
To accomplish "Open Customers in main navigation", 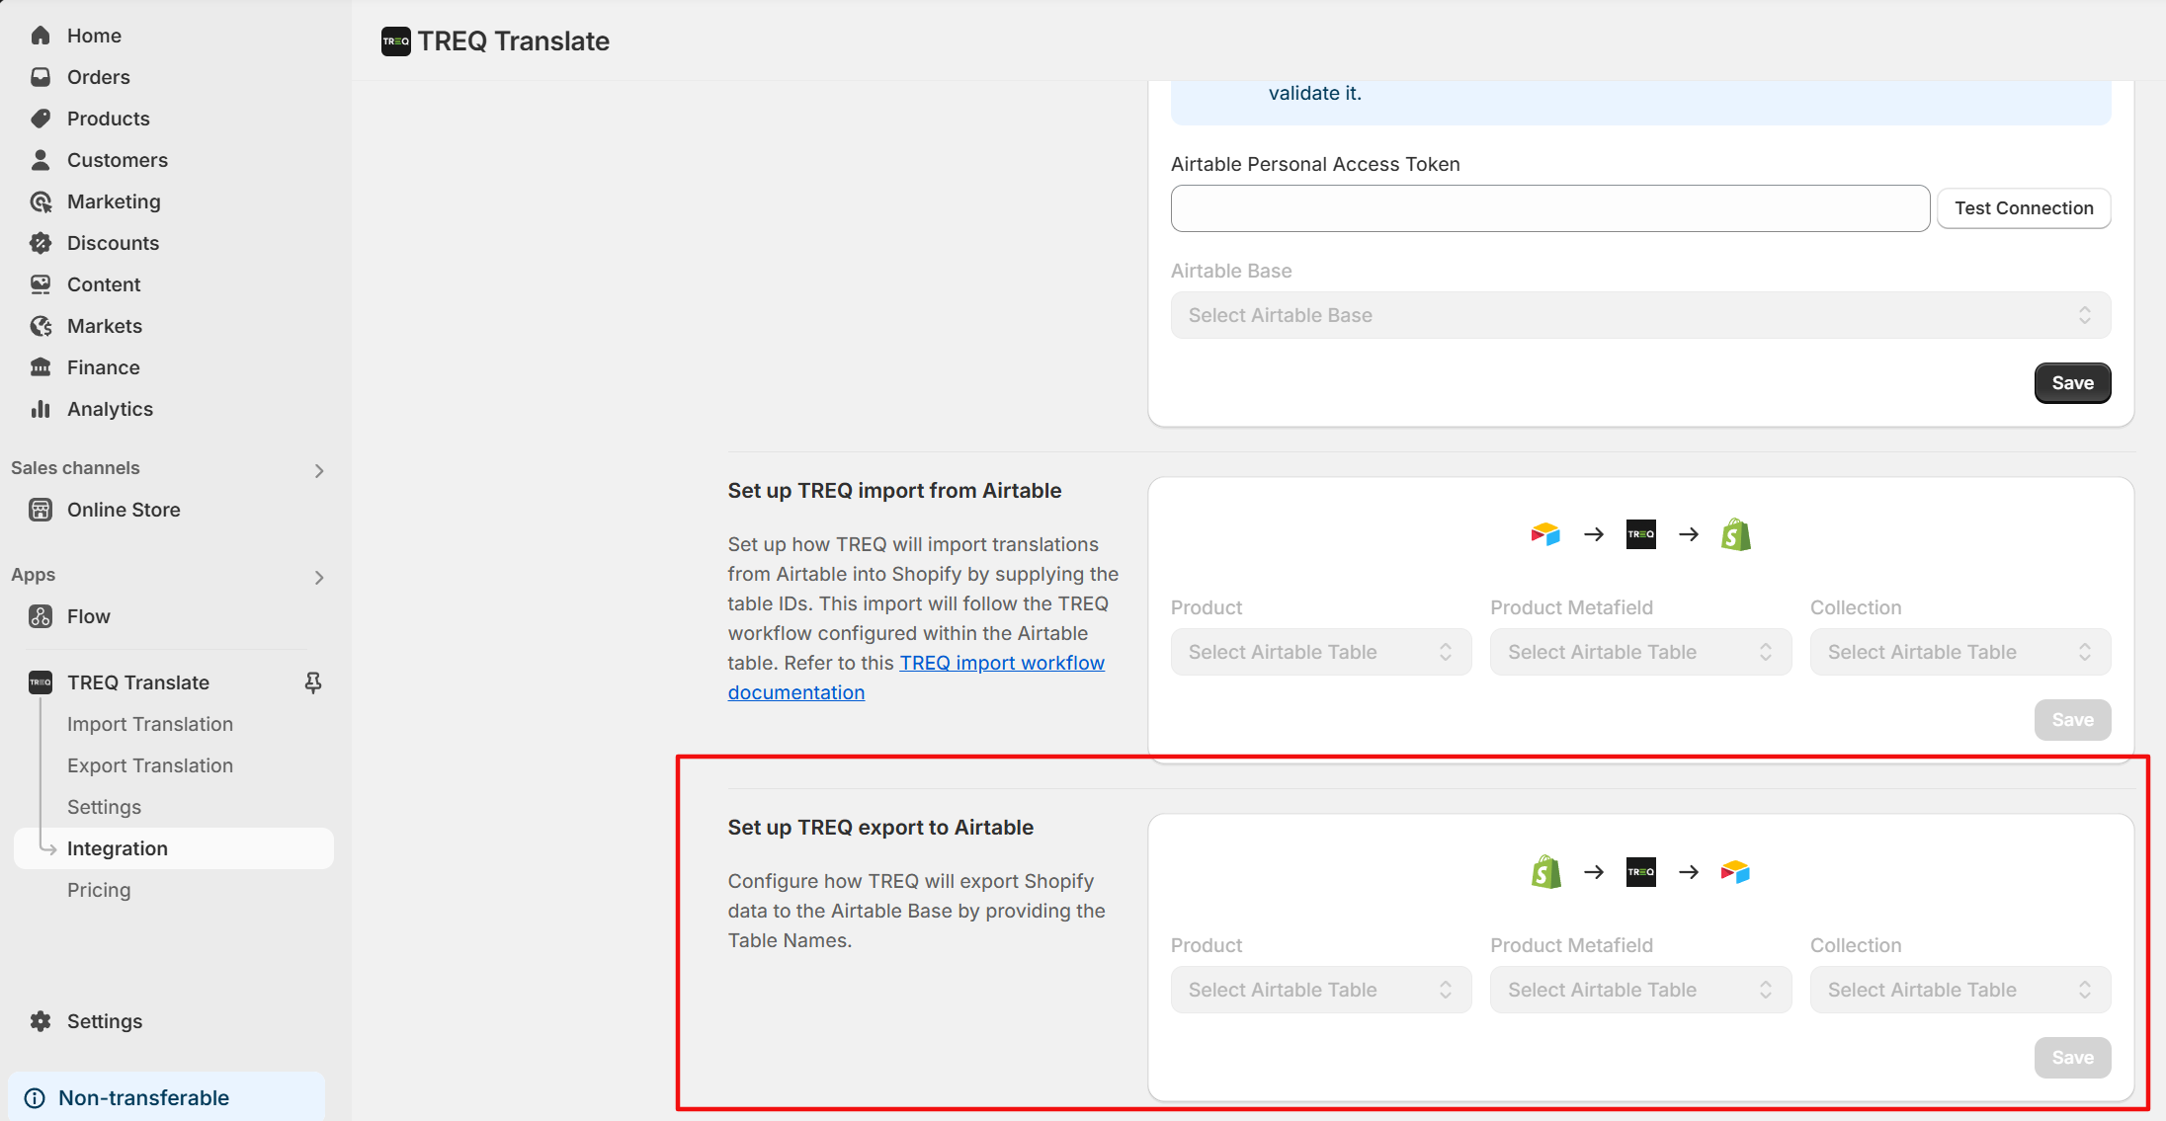I will click(x=118, y=160).
